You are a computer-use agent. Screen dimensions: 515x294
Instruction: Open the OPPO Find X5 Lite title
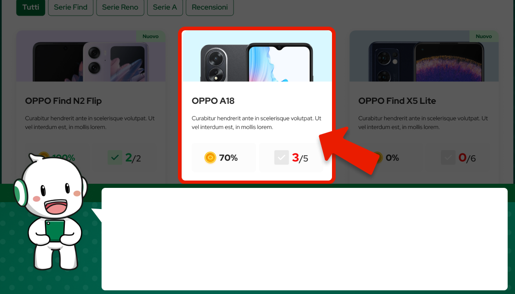[397, 101]
